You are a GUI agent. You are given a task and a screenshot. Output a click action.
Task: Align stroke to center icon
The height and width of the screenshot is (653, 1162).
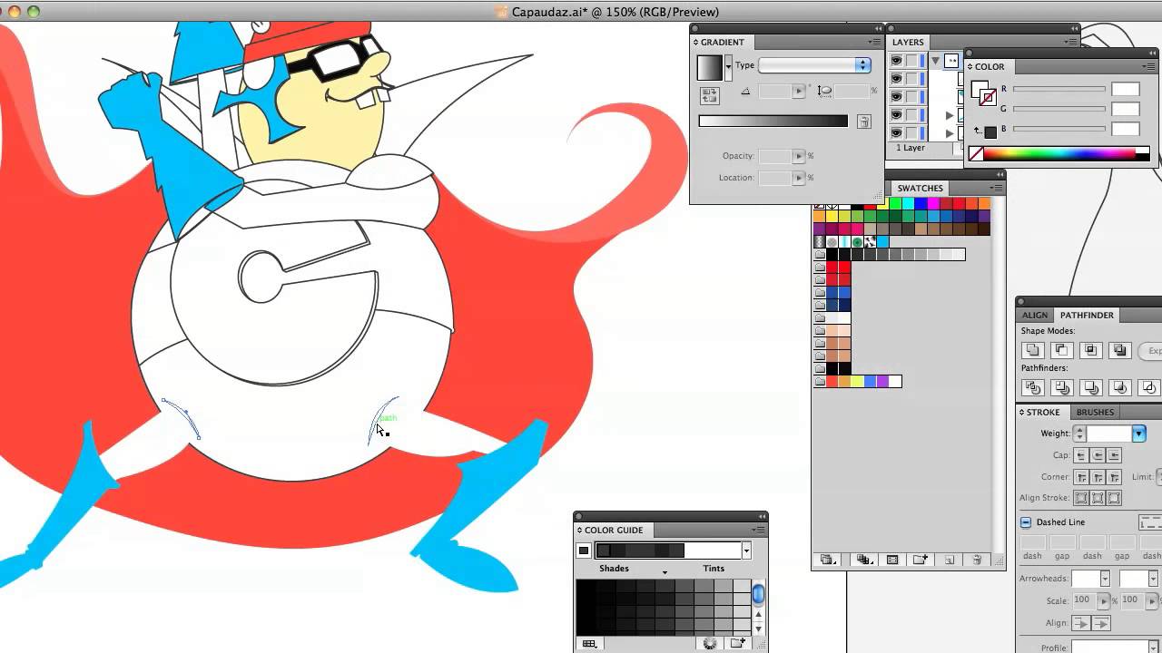(1081, 498)
